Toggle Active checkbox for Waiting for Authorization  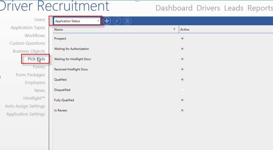coord(182,49)
